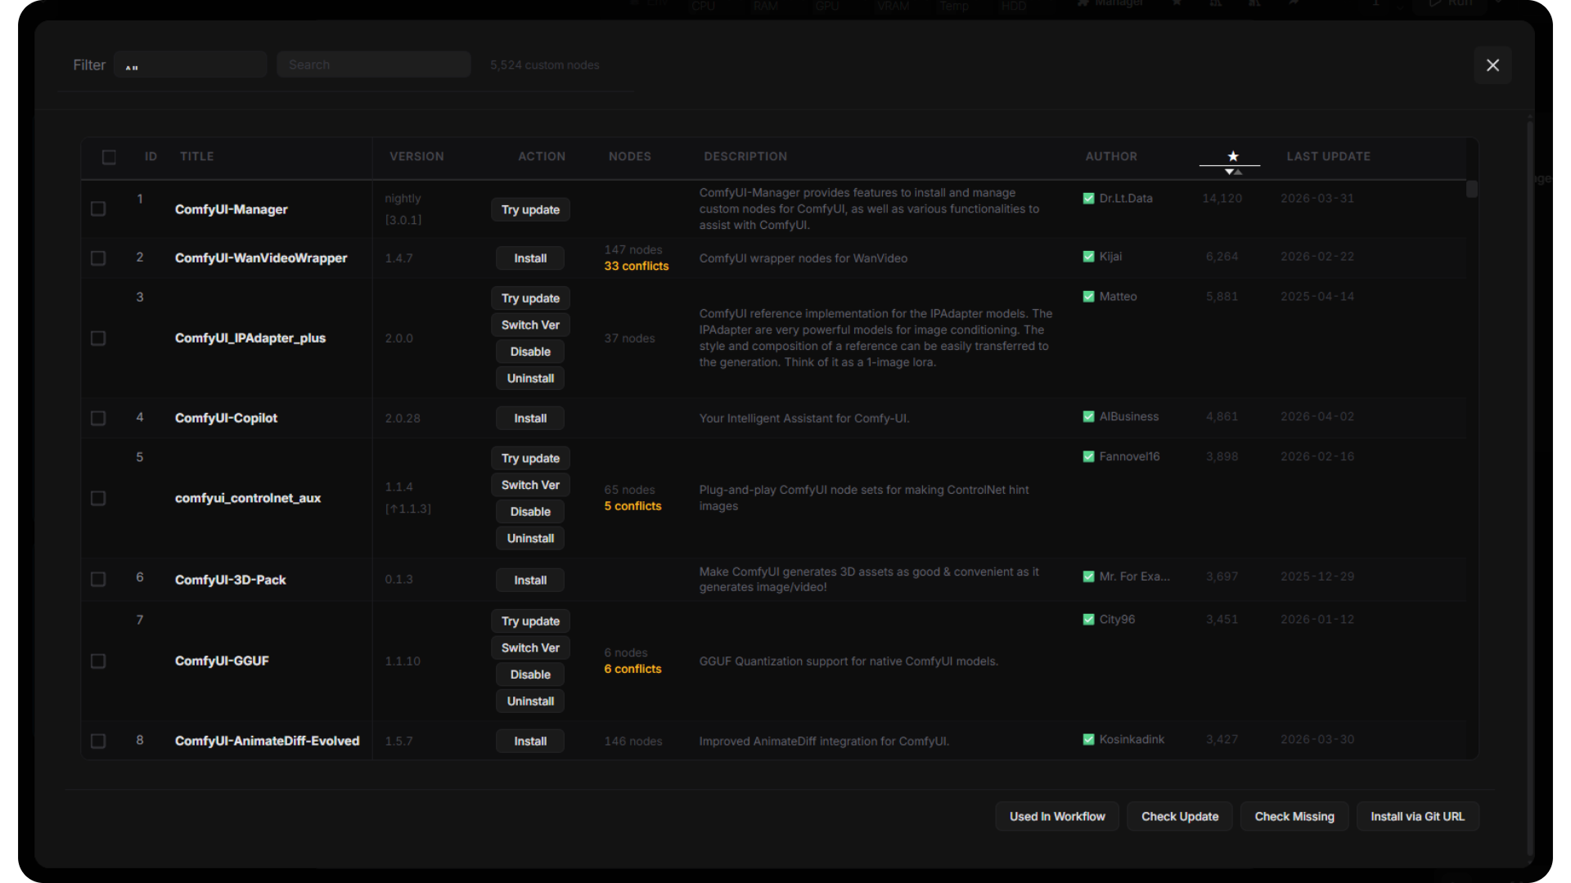Image resolution: width=1571 pixels, height=883 pixels.
Task: Click the 14,120 stars value
Action: tap(1222, 199)
